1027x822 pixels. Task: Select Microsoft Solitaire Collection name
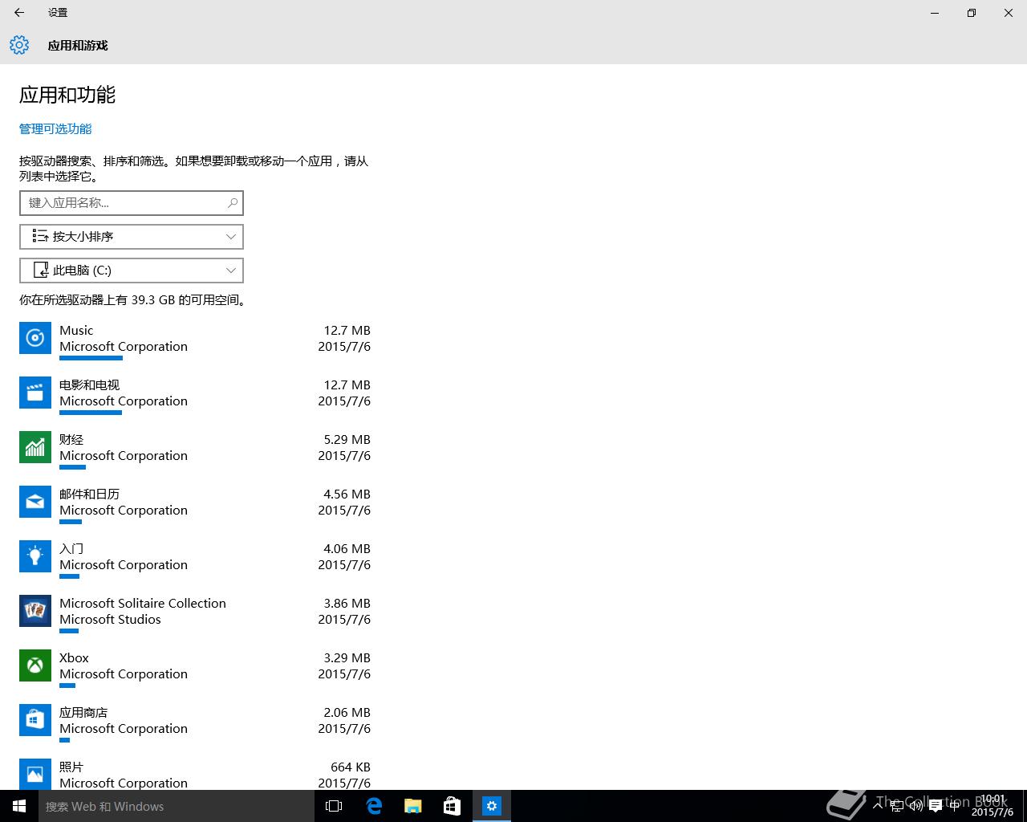[x=143, y=603]
